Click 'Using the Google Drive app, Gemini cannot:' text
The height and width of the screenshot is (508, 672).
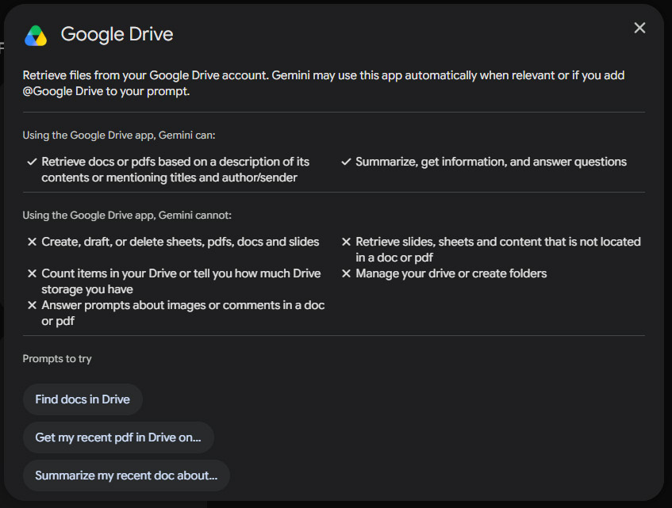click(127, 216)
